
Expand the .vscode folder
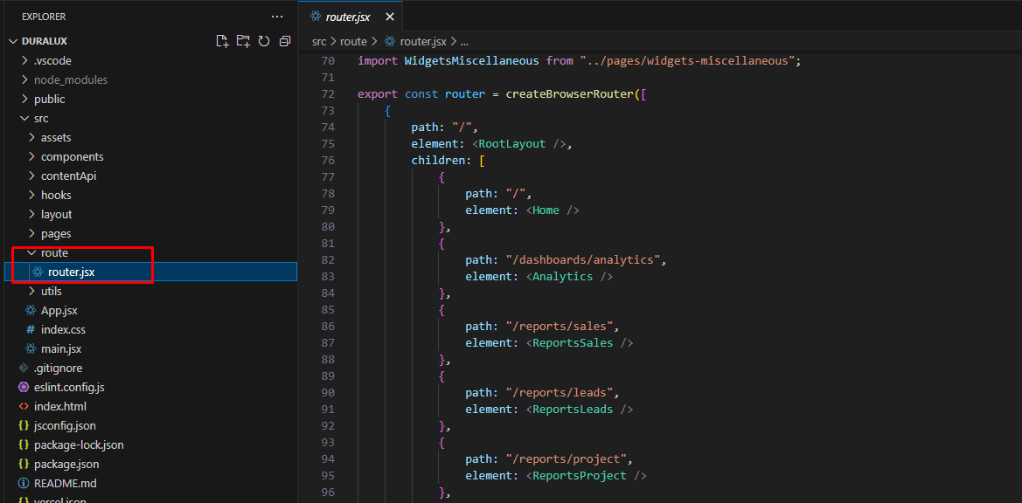24,60
